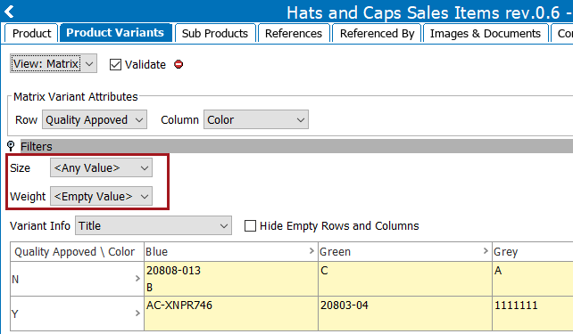This screenshot has height=334, width=573.
Task: Open the View: Matrix dropdown
Action: pyautogui.click(x=54, y=63)
